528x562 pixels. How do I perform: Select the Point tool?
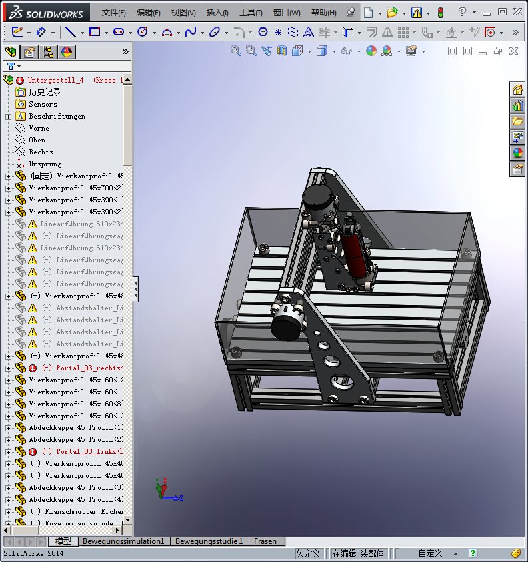click(278, 33)
